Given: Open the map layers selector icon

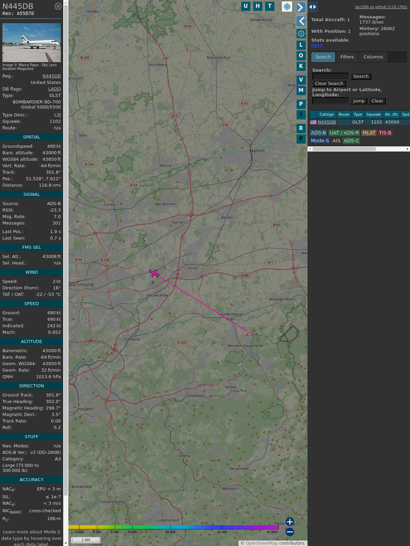Looking at the screenshot, I should [x=287, y=6].
